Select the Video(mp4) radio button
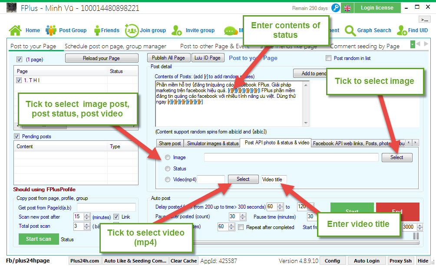Viewport: 436px width, 266px height. tap(168, 180)
